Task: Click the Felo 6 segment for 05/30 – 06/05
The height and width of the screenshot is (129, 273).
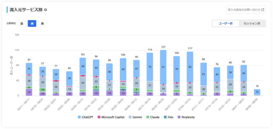Action: tap(123, 90)
